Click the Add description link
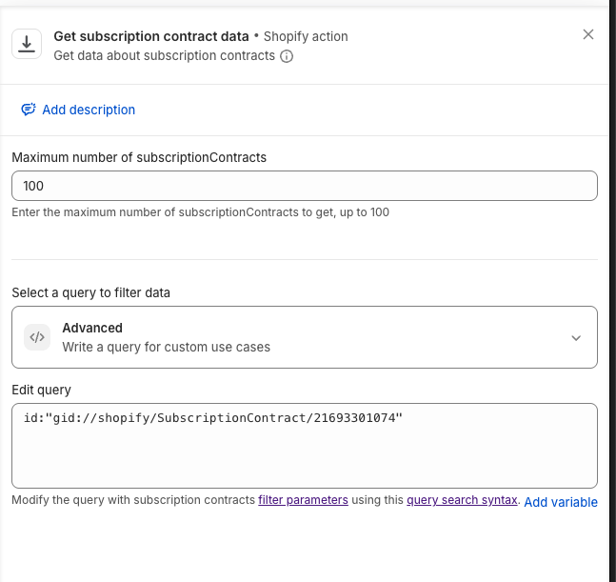This screenshot has width=616, height=582. (89, 110)
